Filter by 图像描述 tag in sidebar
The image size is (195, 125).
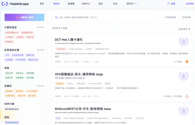tap(9, 91)
